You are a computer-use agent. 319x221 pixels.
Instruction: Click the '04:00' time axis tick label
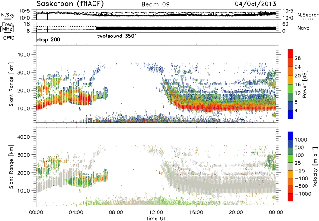(x=76, y=213)
